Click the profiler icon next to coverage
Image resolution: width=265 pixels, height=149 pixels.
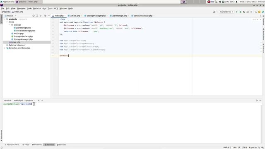248,12
